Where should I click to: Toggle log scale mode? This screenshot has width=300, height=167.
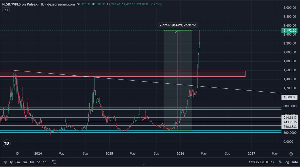pos(286,162)
